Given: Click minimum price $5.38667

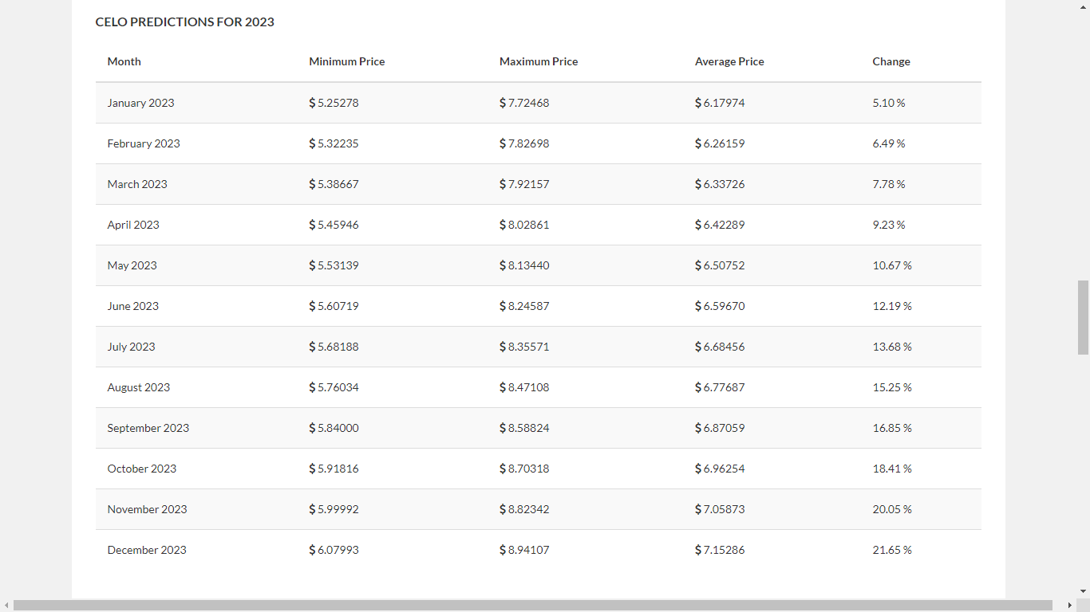Looking at the screenshot, I should 334,184.
